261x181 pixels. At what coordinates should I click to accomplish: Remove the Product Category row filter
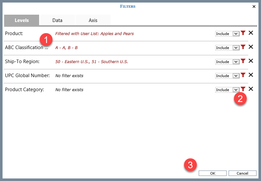[x=251, y=89]
